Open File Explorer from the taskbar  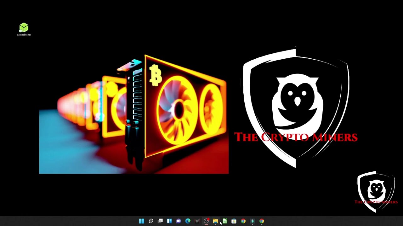pyautogui.click(x=215, y=221)
